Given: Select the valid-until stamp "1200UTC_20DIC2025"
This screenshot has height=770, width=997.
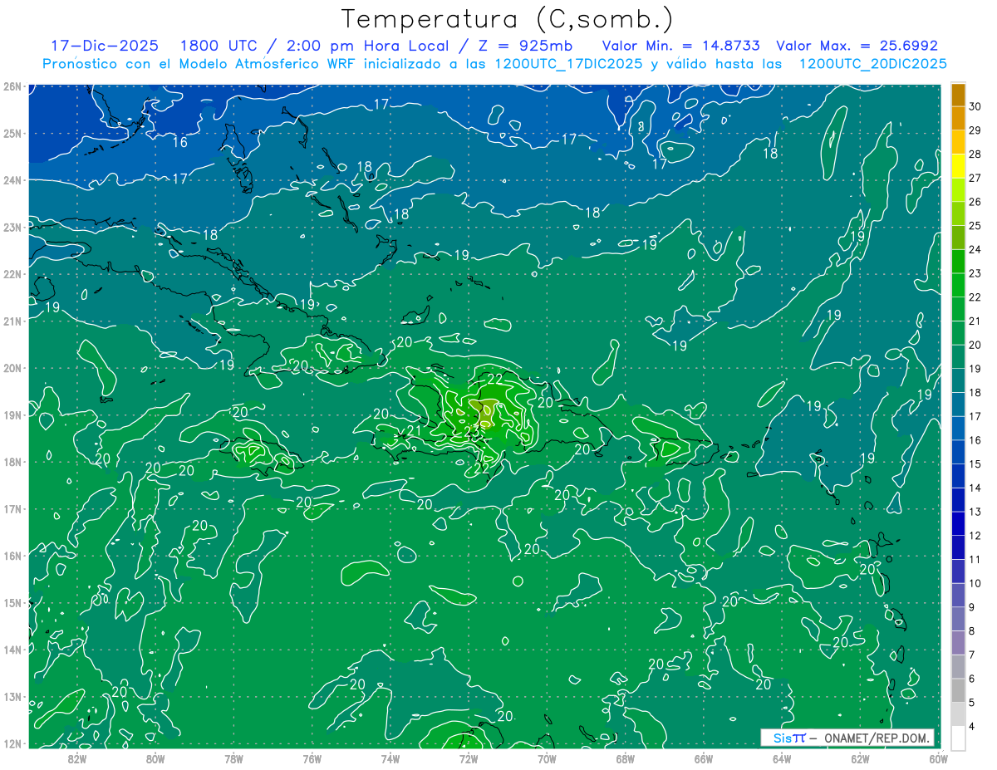Looking at the screenshot, I should [x=872, y=64].
